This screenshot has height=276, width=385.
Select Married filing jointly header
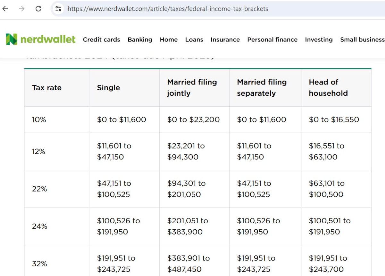click(195, 88)
